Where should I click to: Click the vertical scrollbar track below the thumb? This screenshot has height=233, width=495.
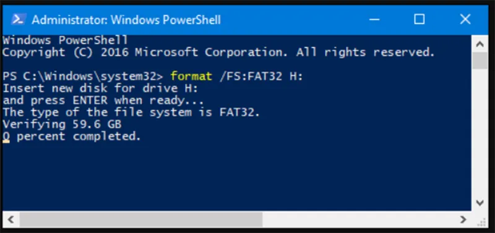(480, 132)
